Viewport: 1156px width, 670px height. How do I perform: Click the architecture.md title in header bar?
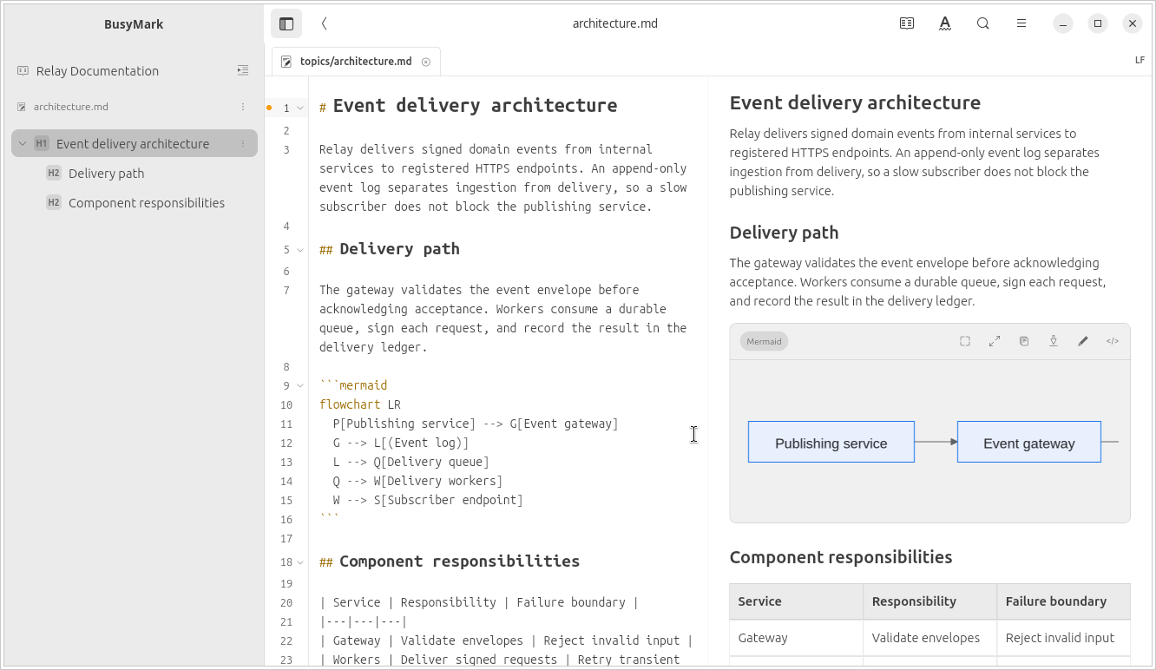click(x=615, y=23)
